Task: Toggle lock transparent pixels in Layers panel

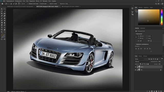Action: coord(140,64)
